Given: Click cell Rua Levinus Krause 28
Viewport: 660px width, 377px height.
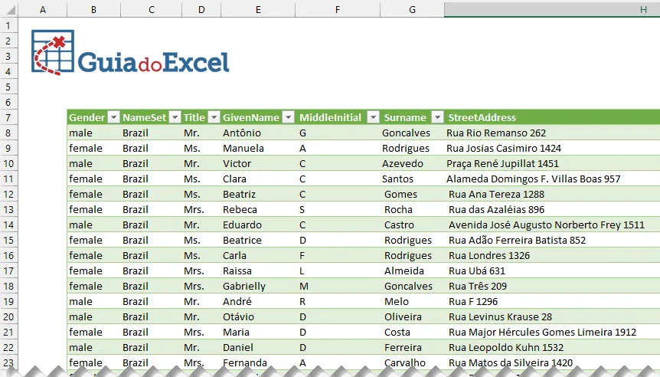Looking at the screenshot, I should [552, 316].
